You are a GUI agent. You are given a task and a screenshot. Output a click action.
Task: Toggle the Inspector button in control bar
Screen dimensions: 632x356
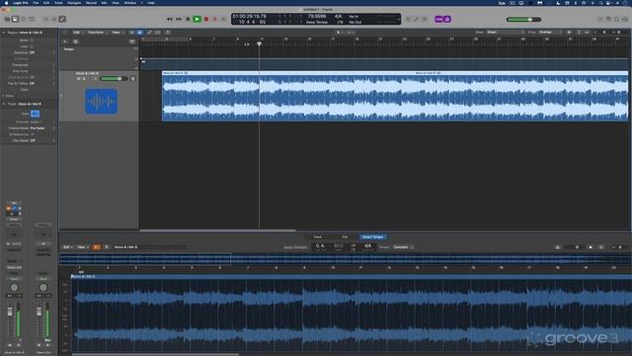16,19
